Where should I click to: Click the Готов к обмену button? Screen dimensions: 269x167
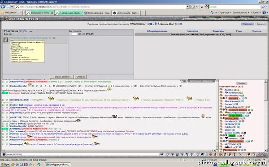[x=61, y=77]
